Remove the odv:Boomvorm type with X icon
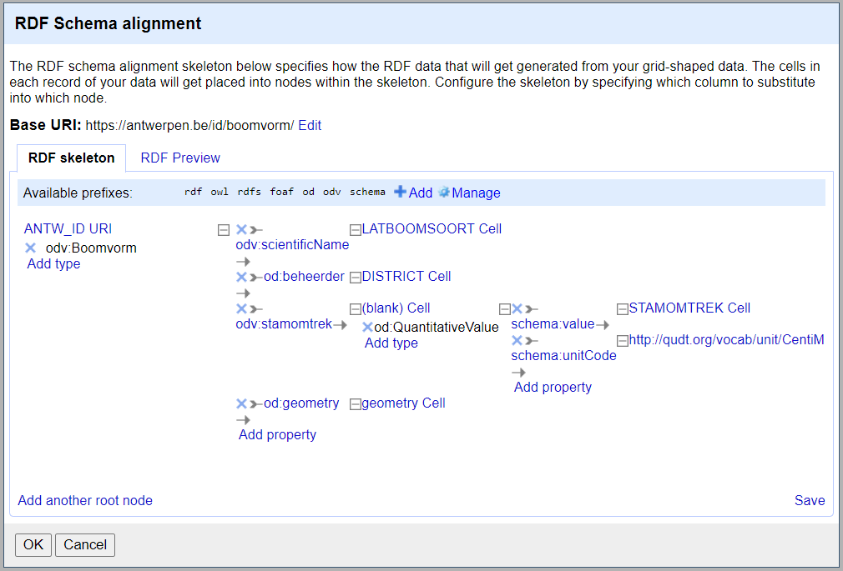 pos(31,248)
